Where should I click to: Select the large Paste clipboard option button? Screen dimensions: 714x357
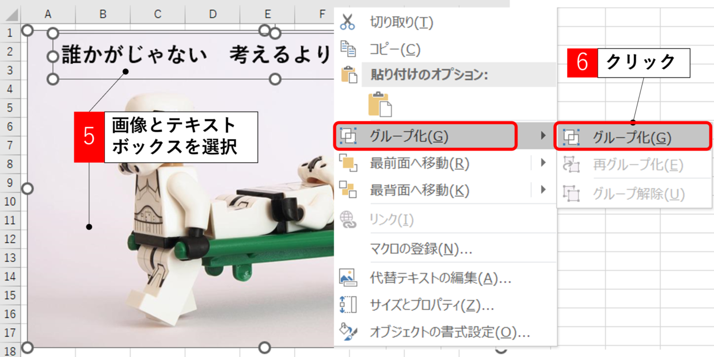coord(381,104)
